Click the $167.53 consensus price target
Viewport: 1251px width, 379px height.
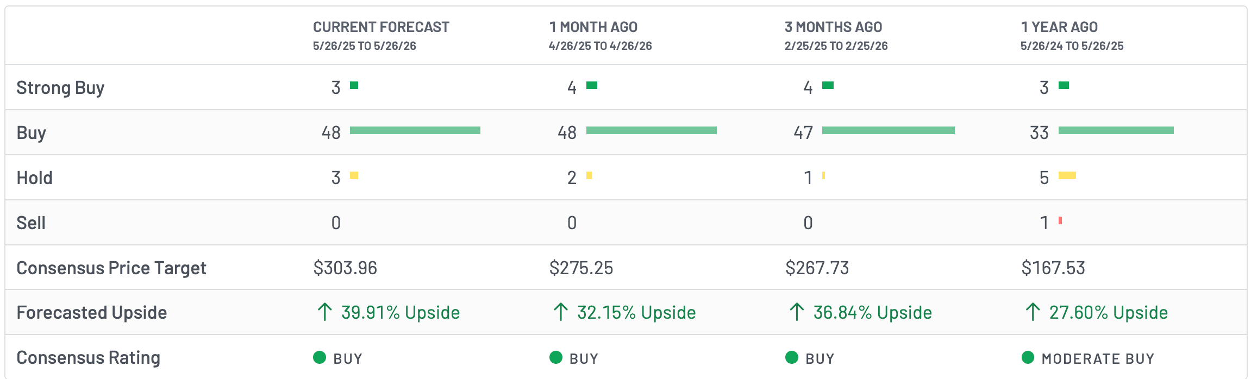click(x=1053, y=268)
